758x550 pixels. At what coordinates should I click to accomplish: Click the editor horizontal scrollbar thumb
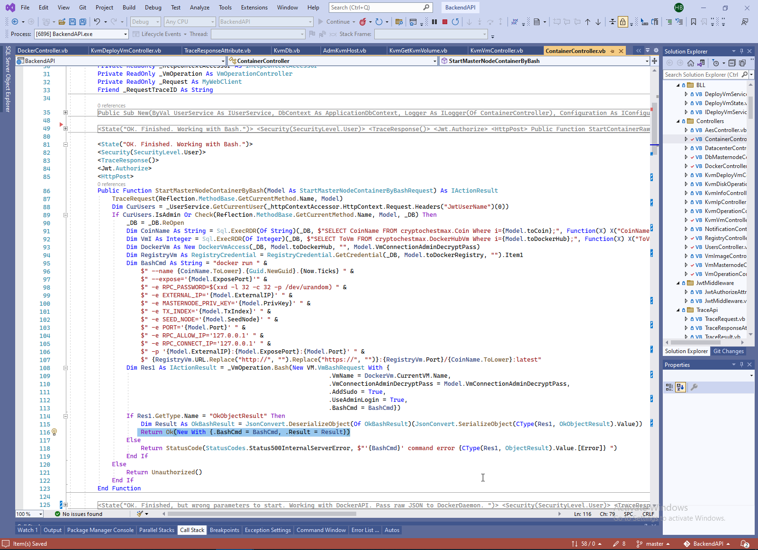[262, 514]
